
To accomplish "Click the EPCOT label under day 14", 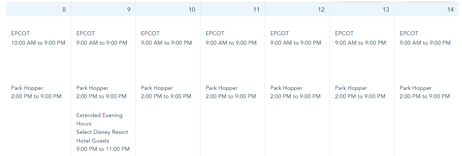I will [x=409, y=33].
